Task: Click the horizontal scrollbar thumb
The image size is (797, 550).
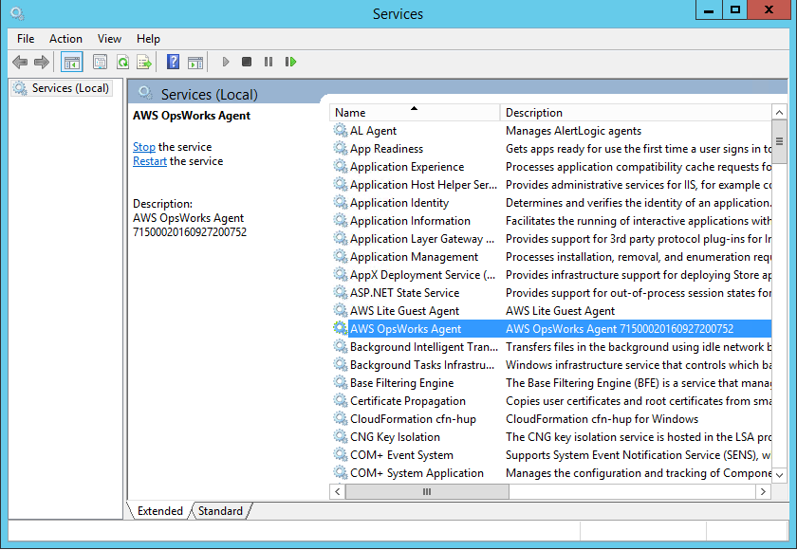Action: [x=427, y=491]
